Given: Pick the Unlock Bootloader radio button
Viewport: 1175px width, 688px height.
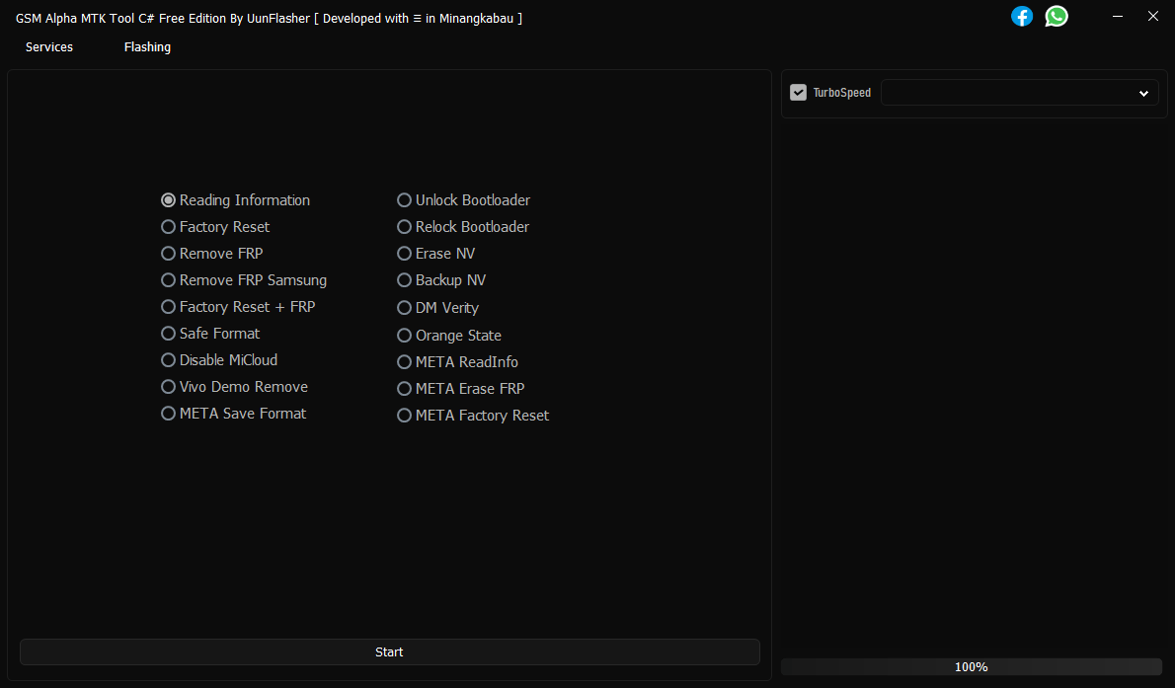Looking at the screenshot, I should click(405, 200).
